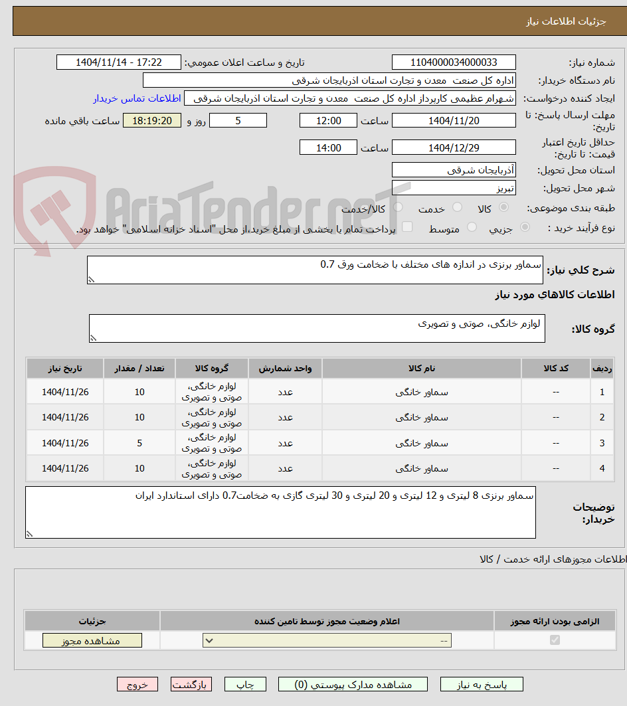The image size is (627, 706).
Task: Select the کالا radio button
Action: point(503,207)
